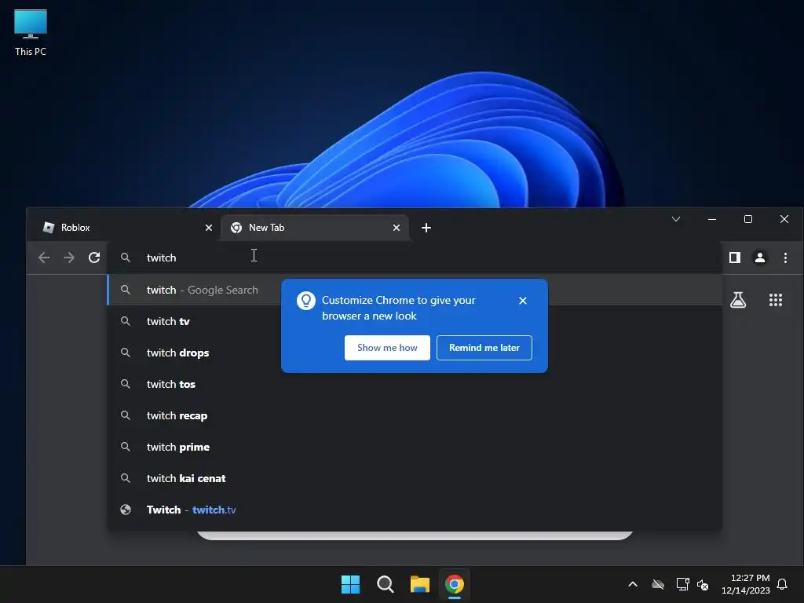Expand the tab search chevron

(x=676, y=220)
